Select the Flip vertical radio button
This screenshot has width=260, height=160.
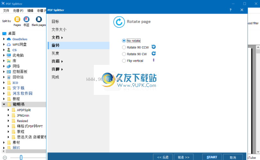(x=124, y=61)
